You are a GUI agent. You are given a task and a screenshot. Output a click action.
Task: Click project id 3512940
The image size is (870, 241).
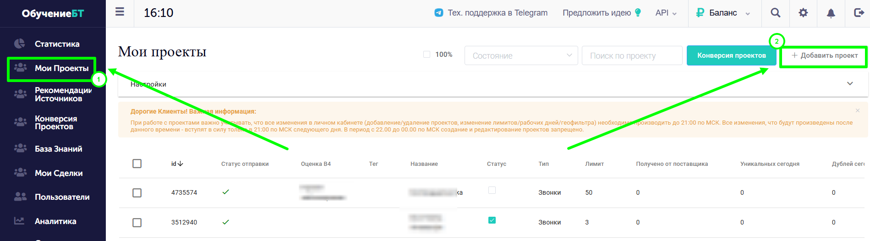[184, 222]
